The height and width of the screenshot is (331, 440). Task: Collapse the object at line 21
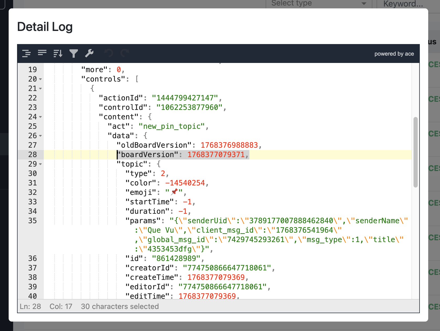(40, 89)
